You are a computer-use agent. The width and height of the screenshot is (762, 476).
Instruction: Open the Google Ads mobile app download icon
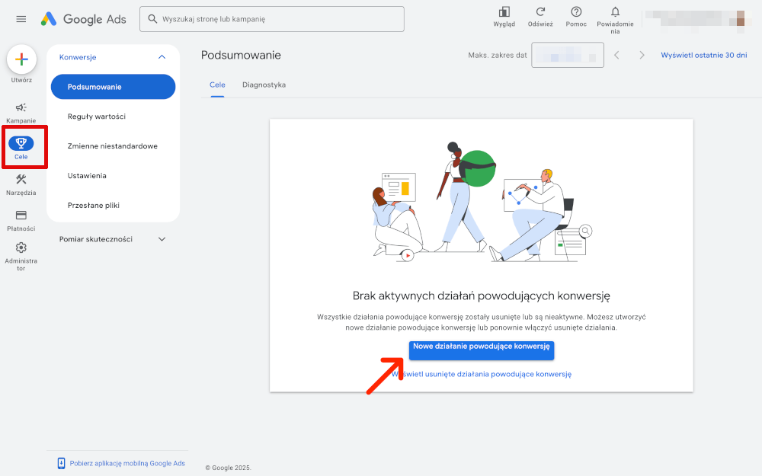(60, 462)
